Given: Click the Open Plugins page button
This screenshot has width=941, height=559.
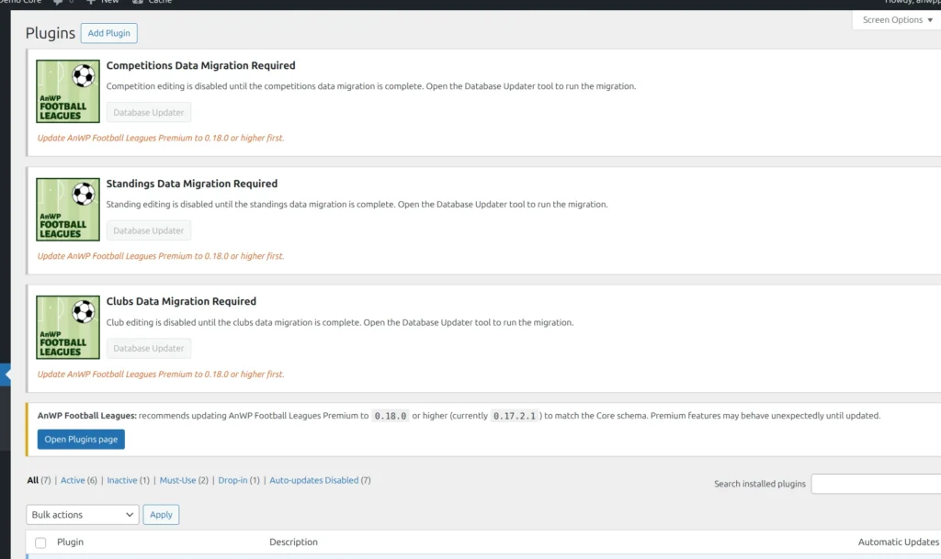Looking at the screenshot, I should [81, 439].
